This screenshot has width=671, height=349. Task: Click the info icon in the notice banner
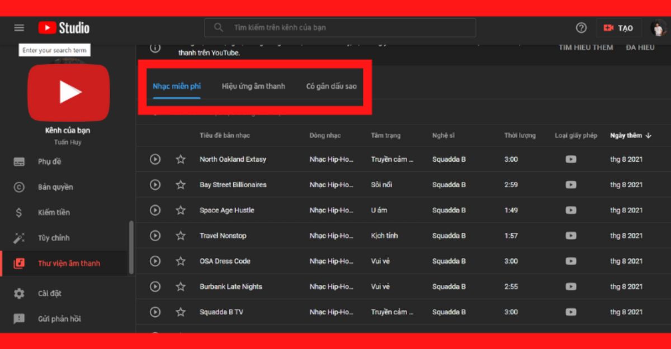pyautogui.click(x=155, y=48)
